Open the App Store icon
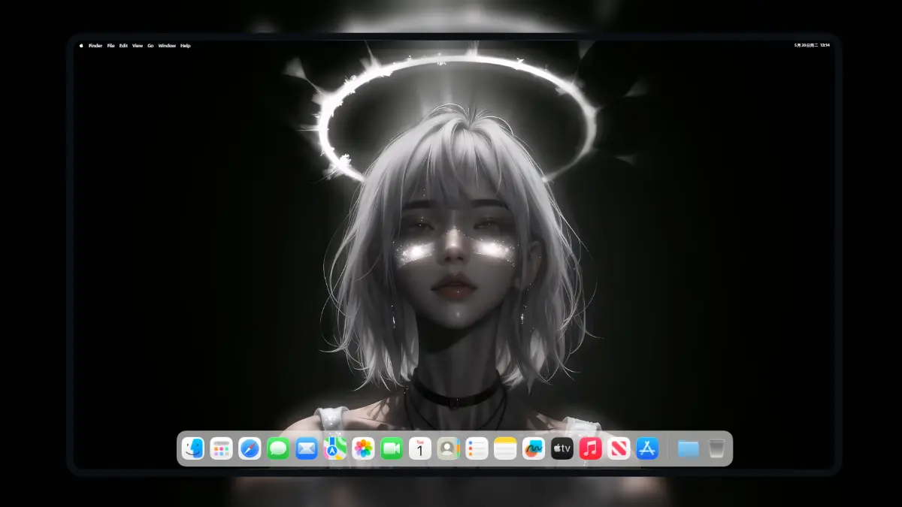 point(647,448)
